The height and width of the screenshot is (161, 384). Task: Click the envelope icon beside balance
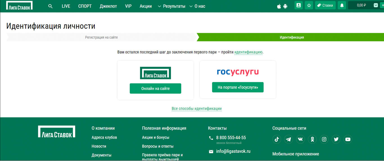376,5
